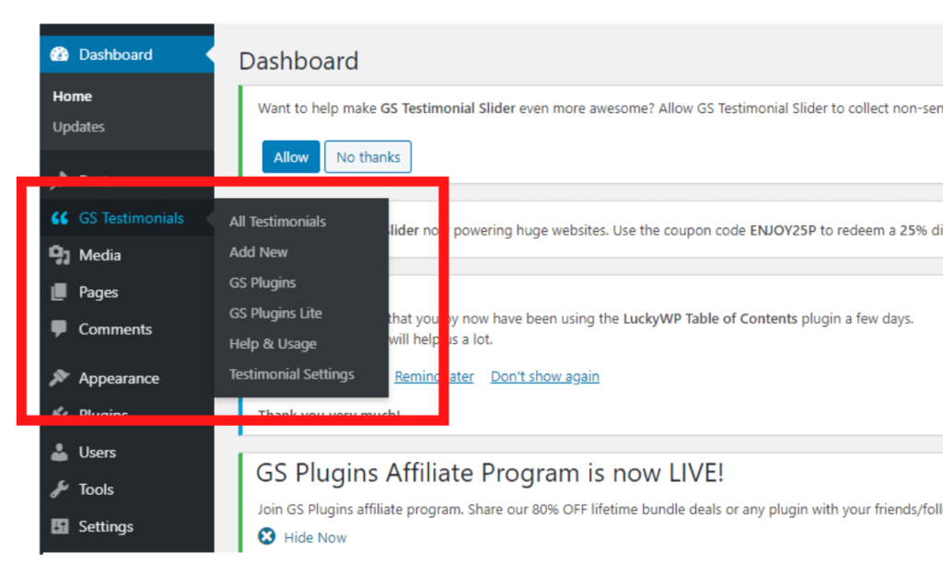Select All Testimonials in submenu
The width and height of the screenshot is (943, 585).
pos(277,222)
